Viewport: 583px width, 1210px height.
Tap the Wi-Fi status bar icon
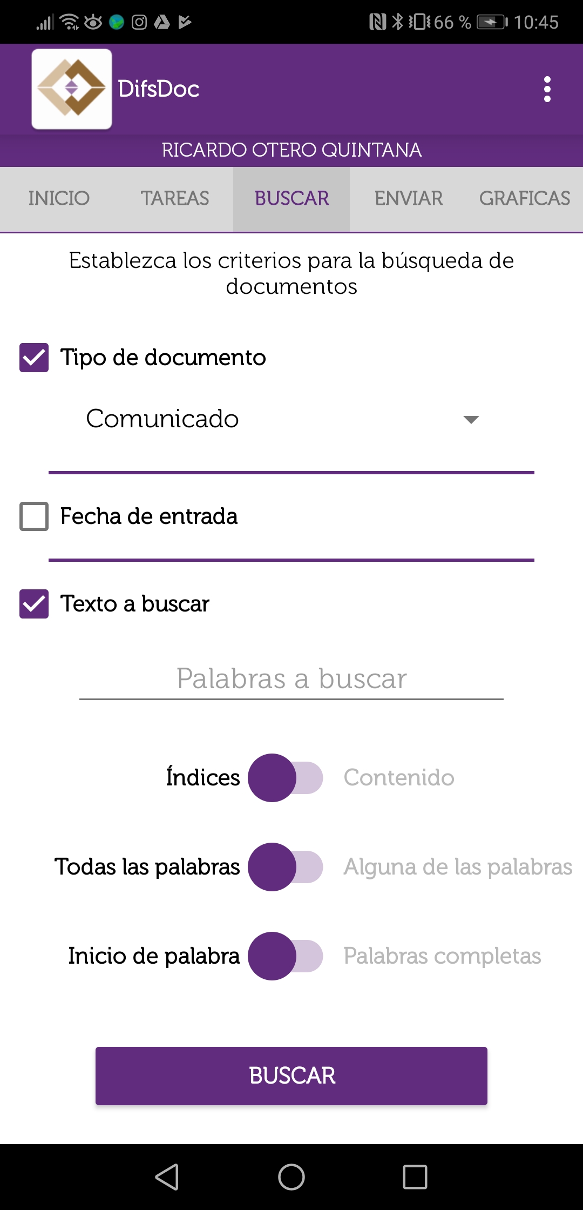(70, 22)
